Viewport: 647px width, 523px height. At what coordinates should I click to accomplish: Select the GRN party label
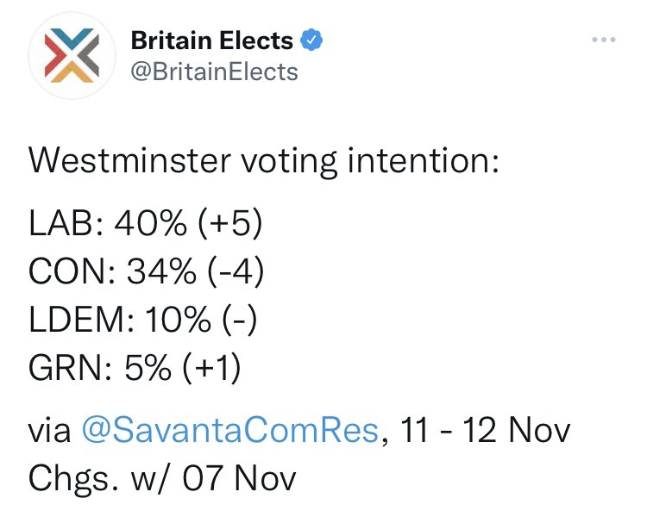(x=66, y=367)
